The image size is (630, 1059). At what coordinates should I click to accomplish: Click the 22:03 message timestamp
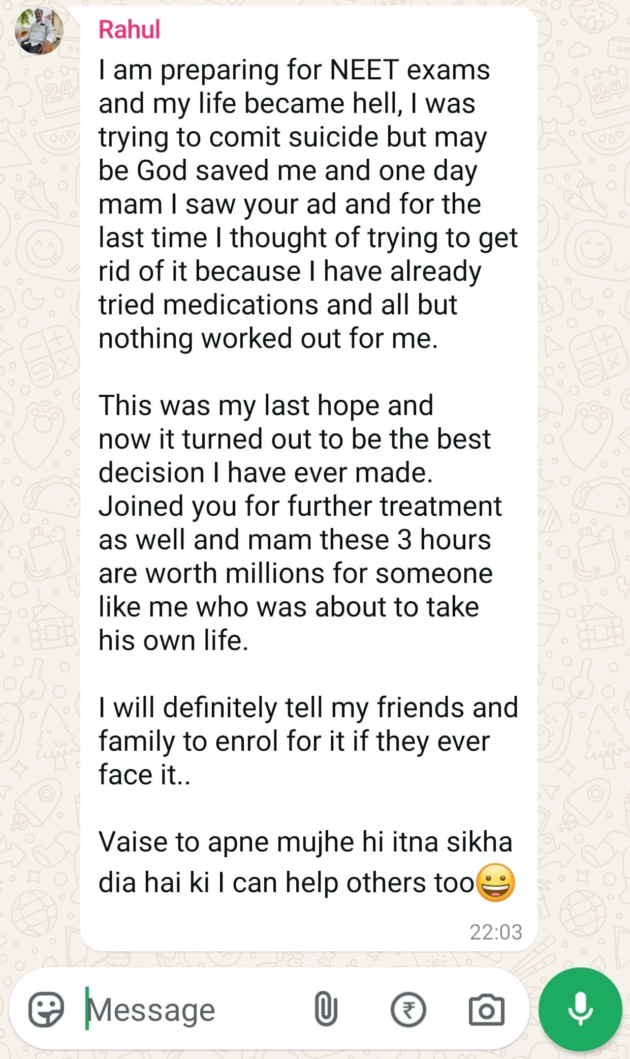point(495,932)
